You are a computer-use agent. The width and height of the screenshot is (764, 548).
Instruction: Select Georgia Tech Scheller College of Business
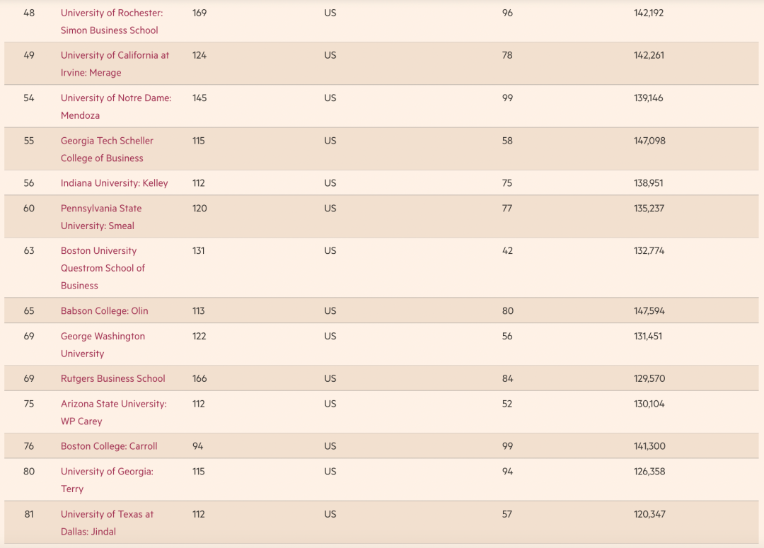[x=107, y=141]
